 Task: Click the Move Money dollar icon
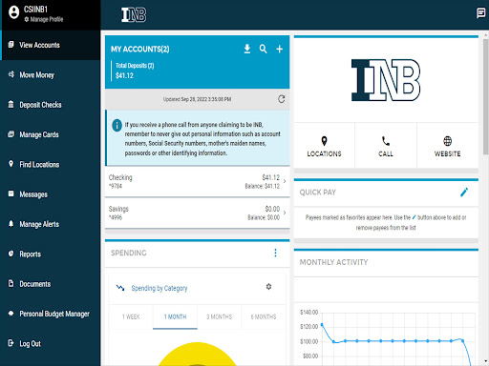coord(11,74)
